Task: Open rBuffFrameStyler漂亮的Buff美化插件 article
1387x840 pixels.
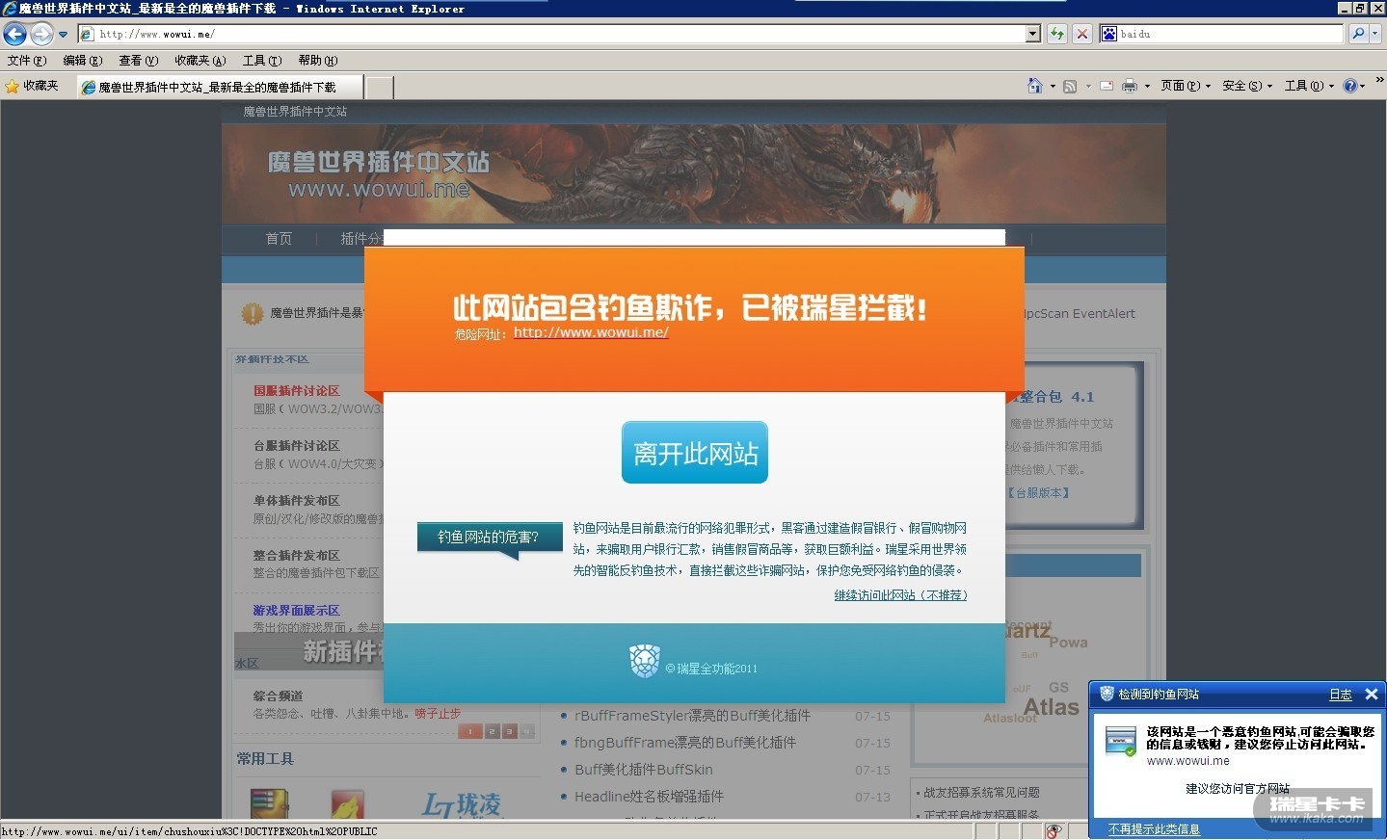Action: [692, 716]
